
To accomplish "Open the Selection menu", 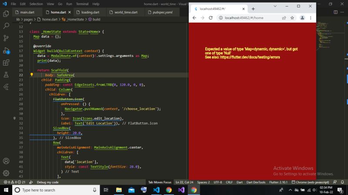I will (36, 4).
